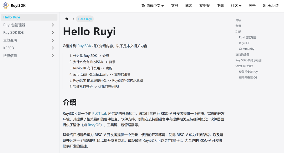Click the home icon in breadcrumb
Image resolution: width=284 pixels, height=153 pixels.
click(x=67, y=19)
